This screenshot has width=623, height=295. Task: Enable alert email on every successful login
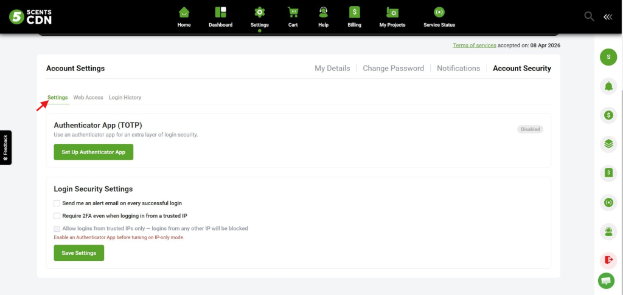57,203
